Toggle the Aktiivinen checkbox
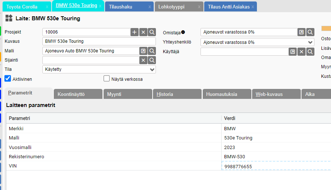Viewport: 331px width, 190px height. tap(8, 79)
